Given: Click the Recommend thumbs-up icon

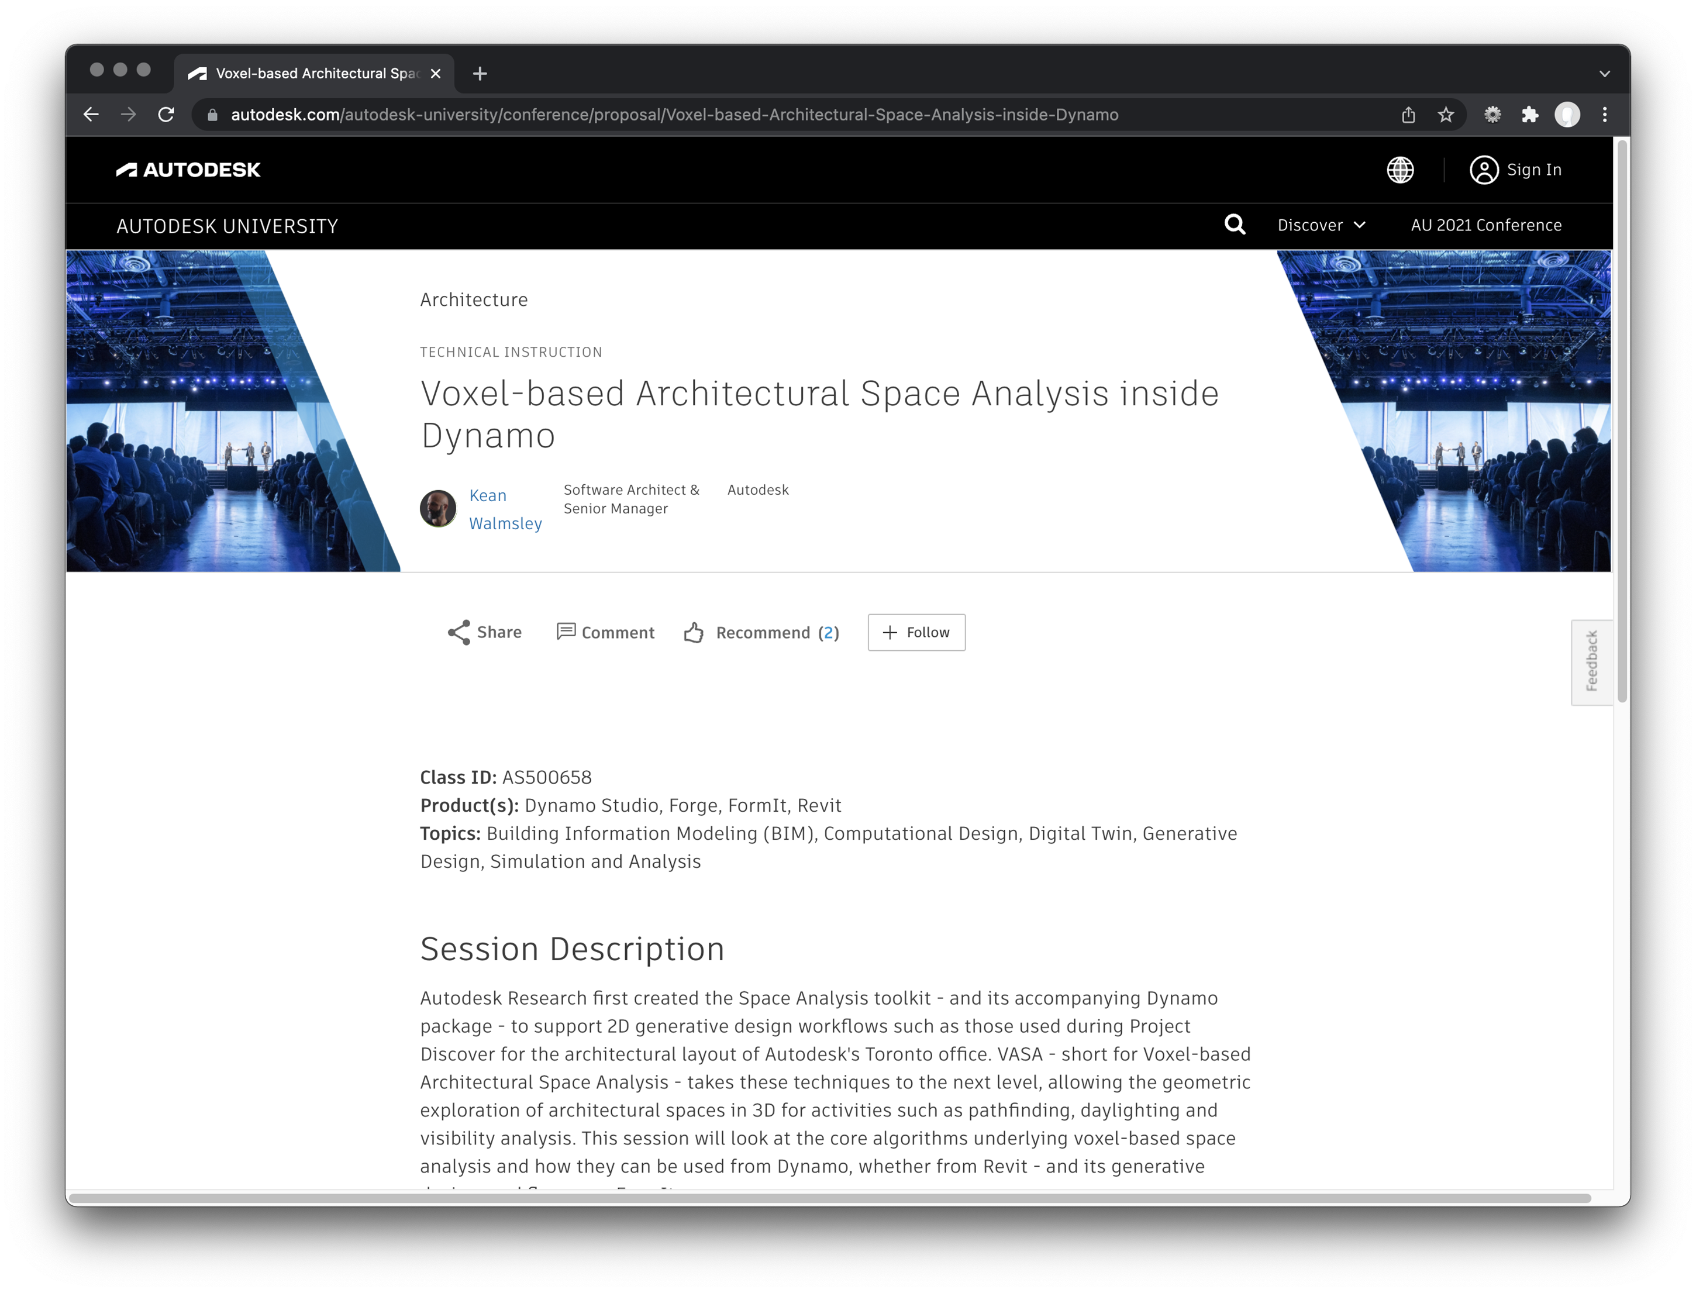Looking at the screenshot, I should coord(694,633).
